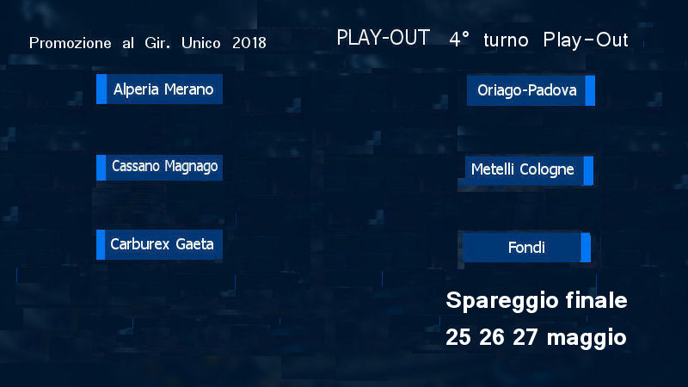Click the Spareggio finale text
The width and height of the screenshot is (688, 387).
(536, 301)
